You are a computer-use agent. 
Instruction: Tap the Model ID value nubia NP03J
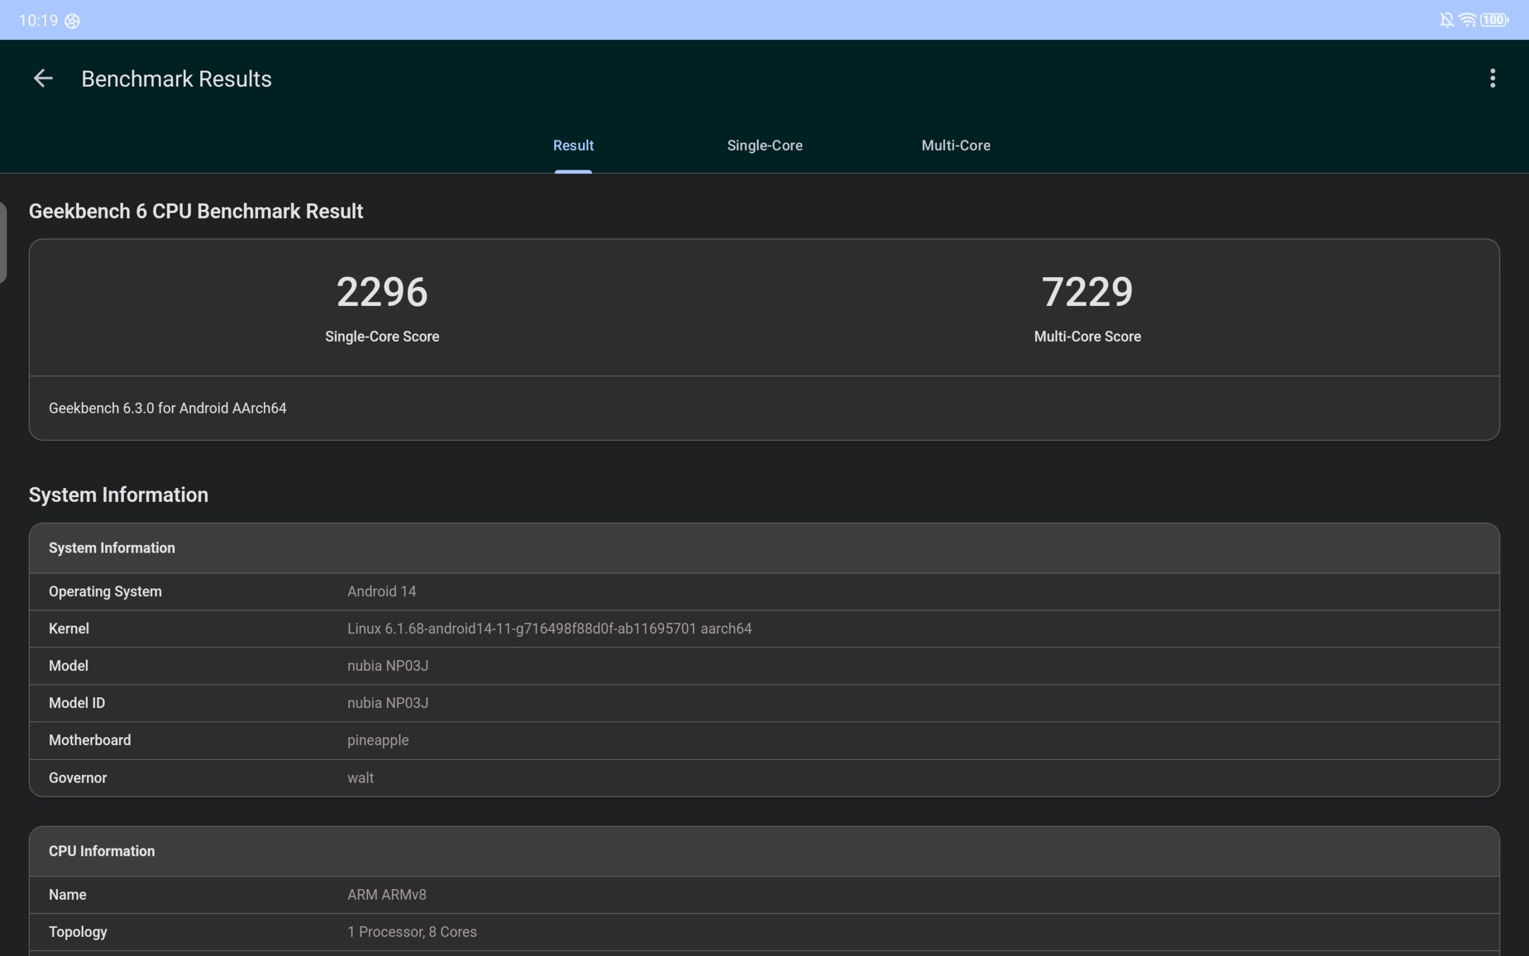(387, 703)
